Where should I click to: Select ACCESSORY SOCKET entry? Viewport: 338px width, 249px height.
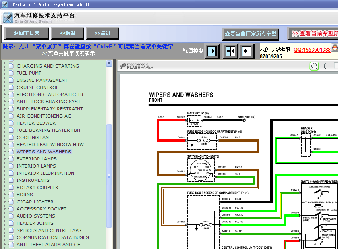coord(42,208)
